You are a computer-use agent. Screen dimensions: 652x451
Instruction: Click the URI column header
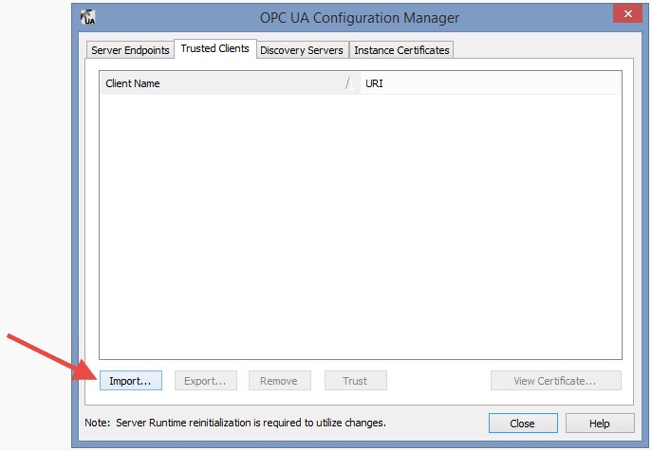(491, 83)
